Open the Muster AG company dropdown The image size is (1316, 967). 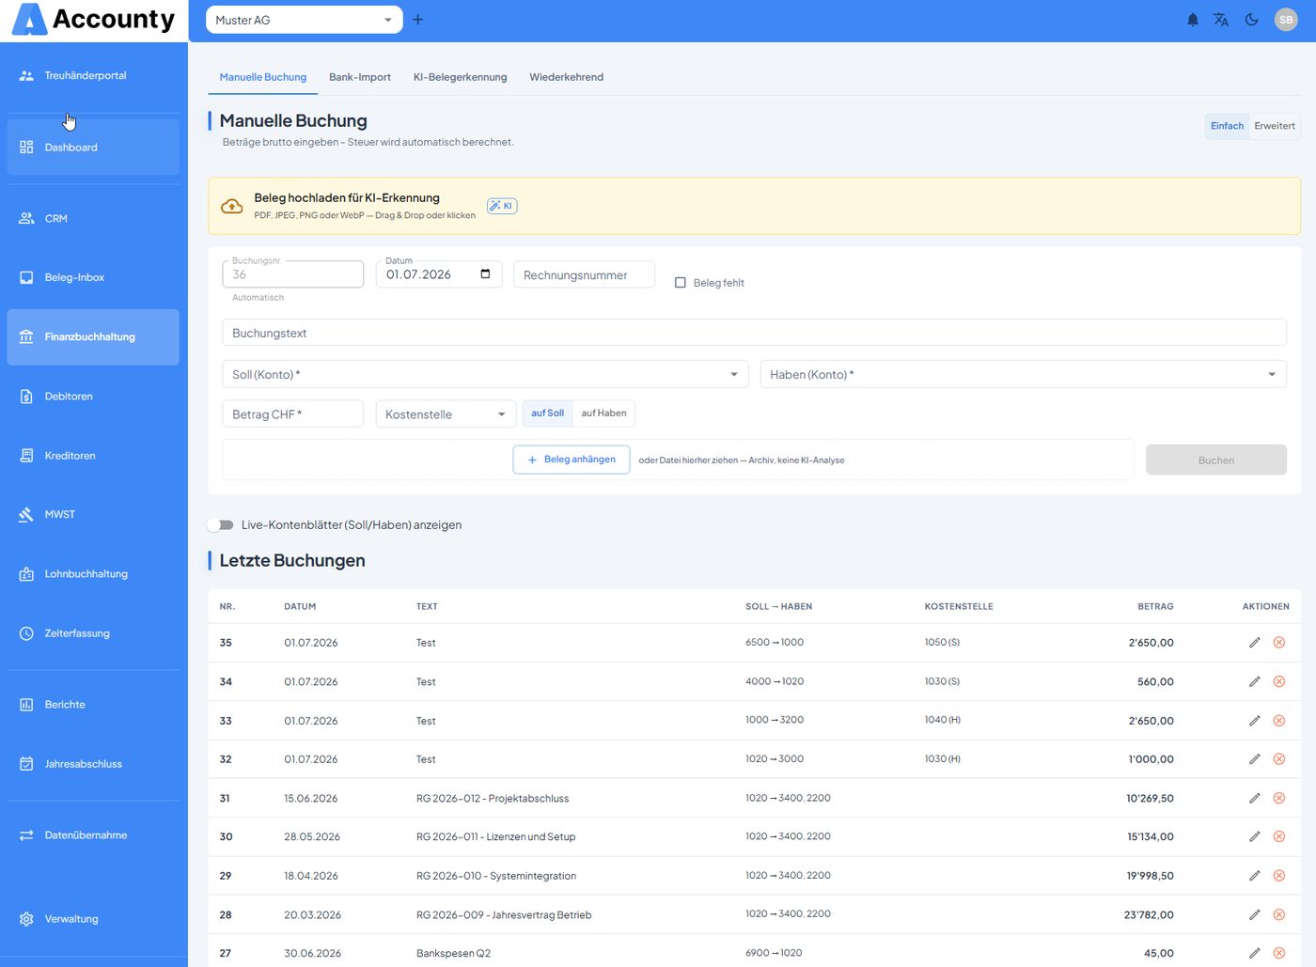click(305, 20)
